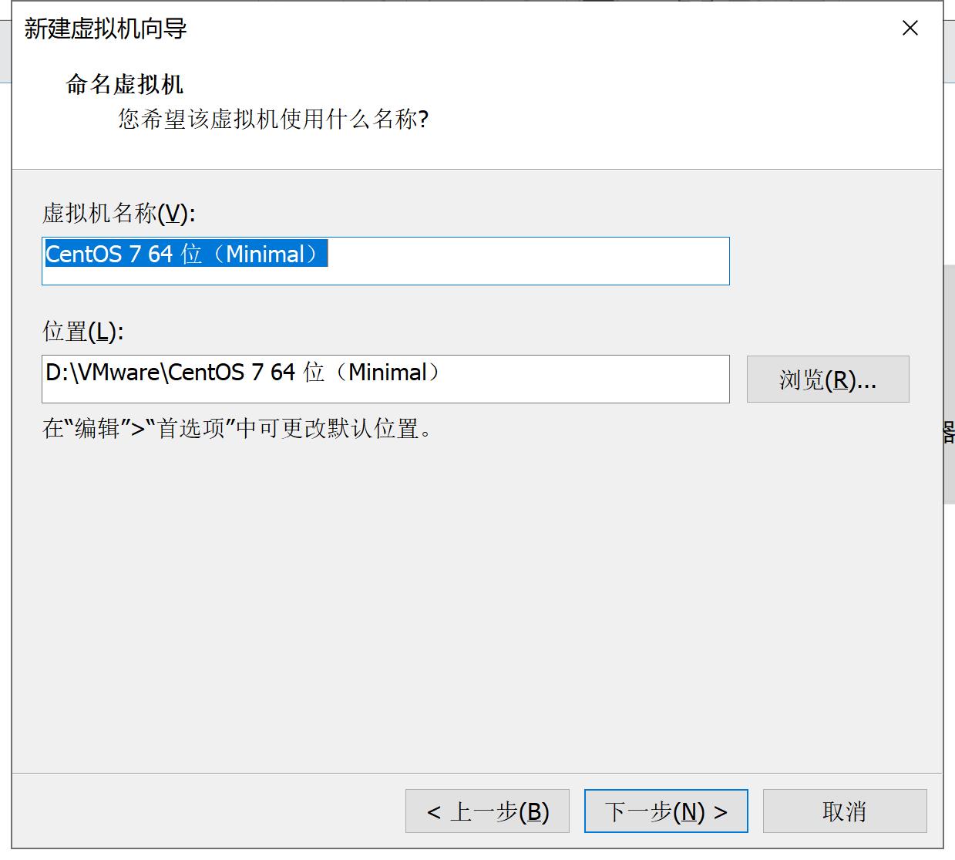Click 下一步(N) to proceed to next step
The image size is (955, 860).
point(665,811)
